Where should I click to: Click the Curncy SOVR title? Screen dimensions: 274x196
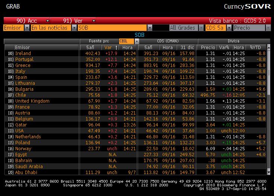pos(247,6)
